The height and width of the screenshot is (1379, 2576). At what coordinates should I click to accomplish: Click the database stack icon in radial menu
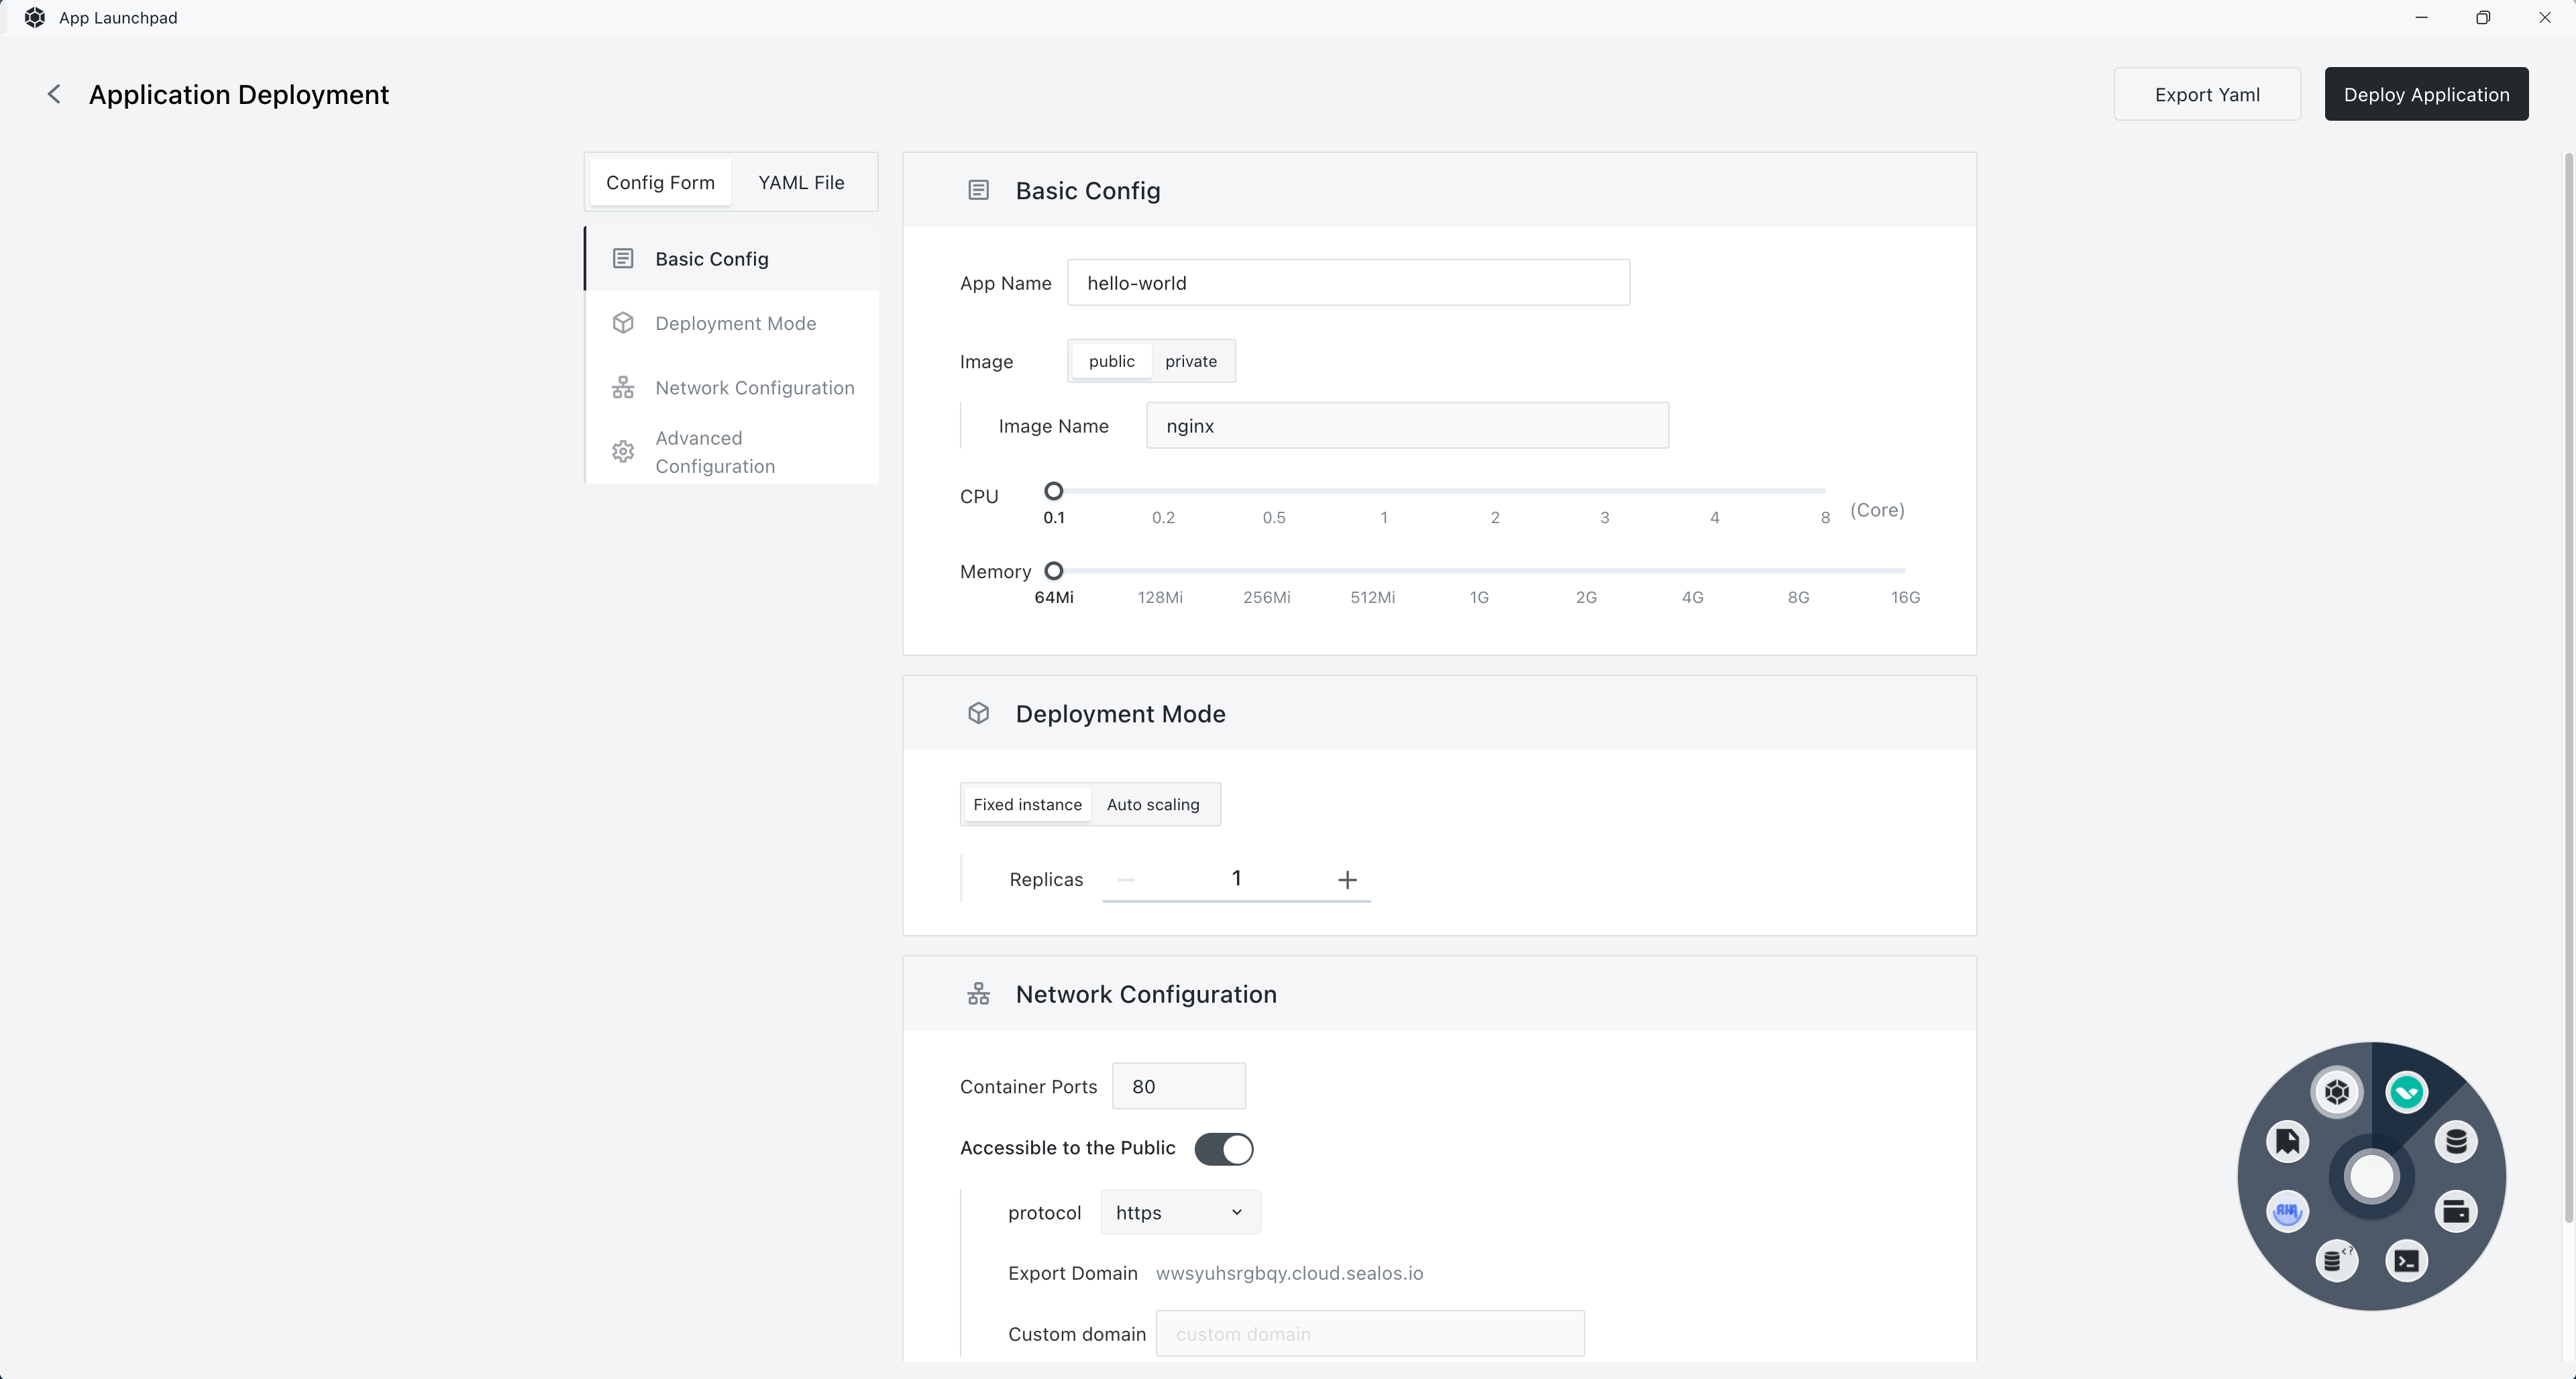pos(2455,1142)
